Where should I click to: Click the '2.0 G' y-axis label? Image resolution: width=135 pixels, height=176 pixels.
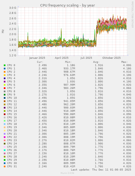(x=13, y=34)
